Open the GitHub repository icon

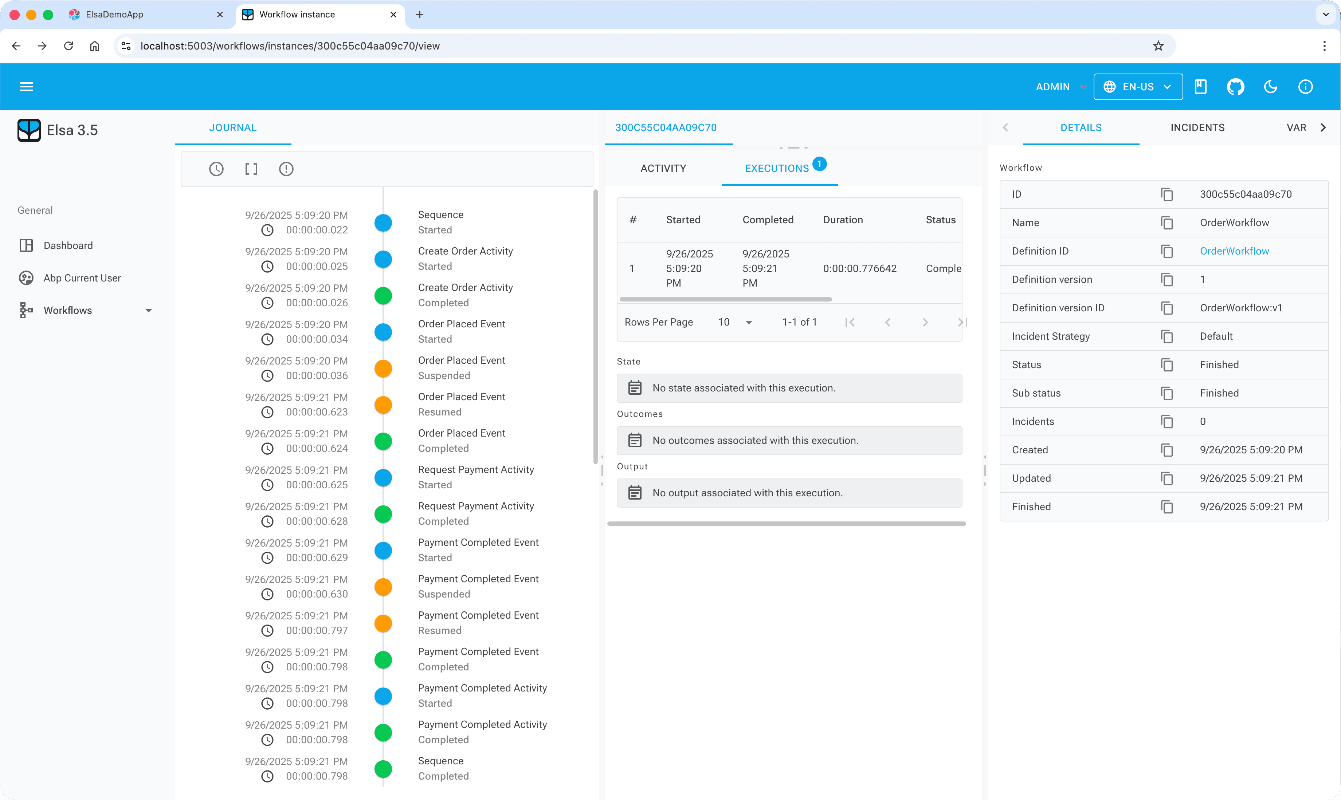click(x=1235, y=86)
